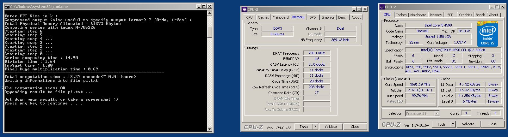The height and width of the screenshot is (137, 508).
Task: Open Graphics tab in the x64 CPU-Z window
Action: point(466,15)
